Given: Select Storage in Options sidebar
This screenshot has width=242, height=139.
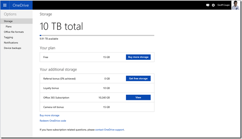Looking at the screenshot, I should 17,21.
